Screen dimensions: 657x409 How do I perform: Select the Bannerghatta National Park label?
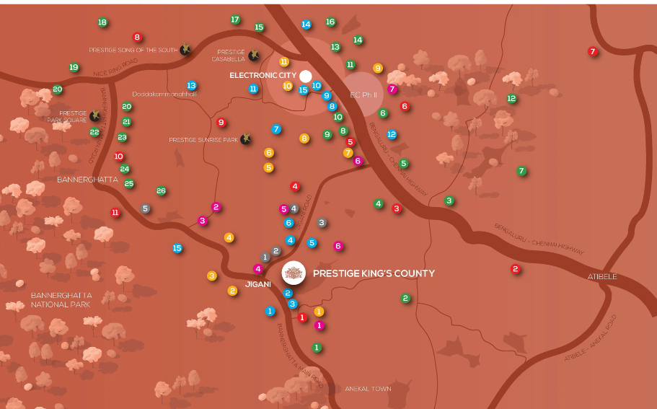(x=61, y=300)
